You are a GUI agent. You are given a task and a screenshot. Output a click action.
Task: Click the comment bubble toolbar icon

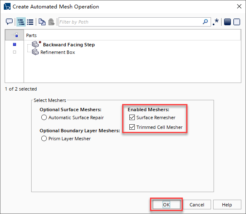9,21
